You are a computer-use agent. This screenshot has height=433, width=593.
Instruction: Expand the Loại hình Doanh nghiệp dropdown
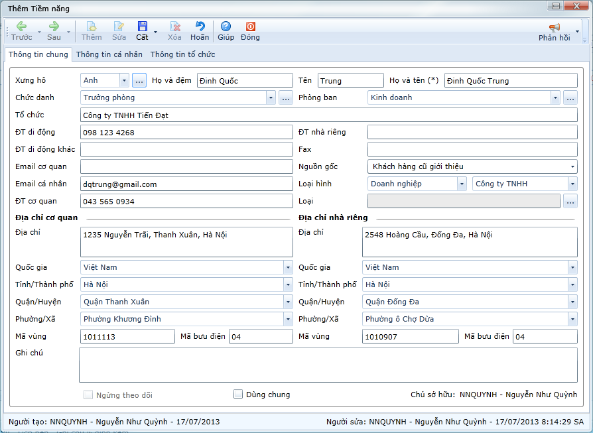click(x=461, y=184)
